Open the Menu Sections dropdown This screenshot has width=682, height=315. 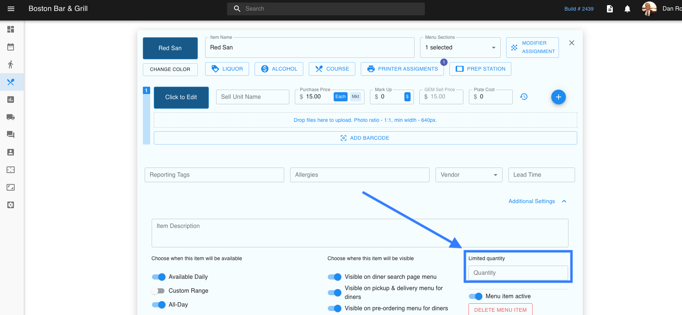460,48
